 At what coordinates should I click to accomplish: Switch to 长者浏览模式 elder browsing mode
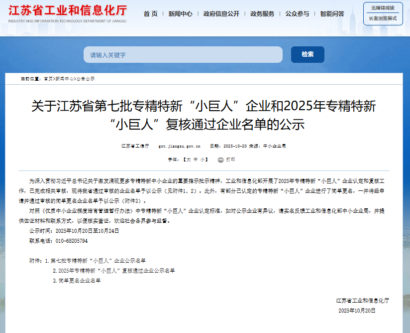click(382, 18)
